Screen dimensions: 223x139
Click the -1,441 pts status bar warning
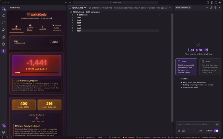point(128,137)
